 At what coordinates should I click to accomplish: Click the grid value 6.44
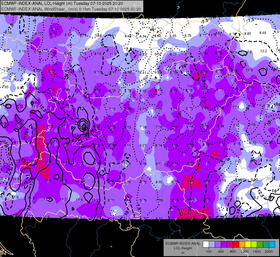click(221, 126)
